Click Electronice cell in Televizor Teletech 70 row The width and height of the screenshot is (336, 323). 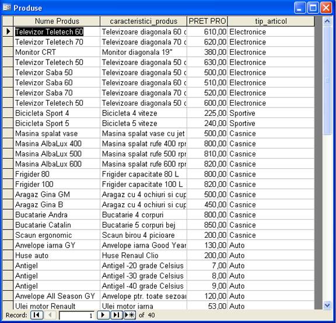pos(271,42)
